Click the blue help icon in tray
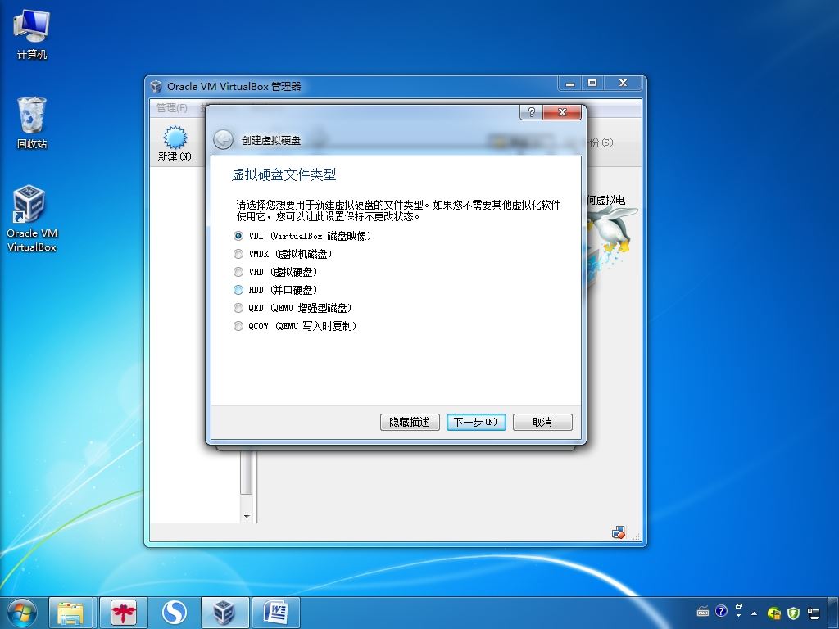The height and width of the screenshot is (629, 839). click(x=721, y=611)
